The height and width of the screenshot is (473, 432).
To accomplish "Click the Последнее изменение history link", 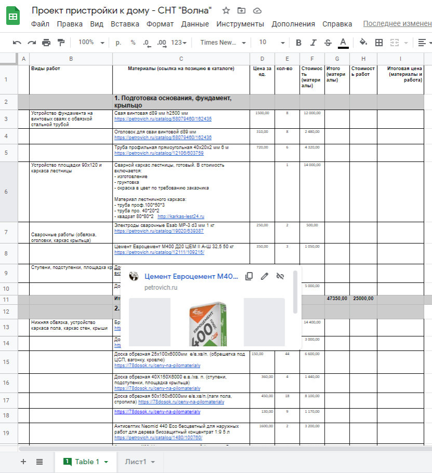I will (397, 24).
